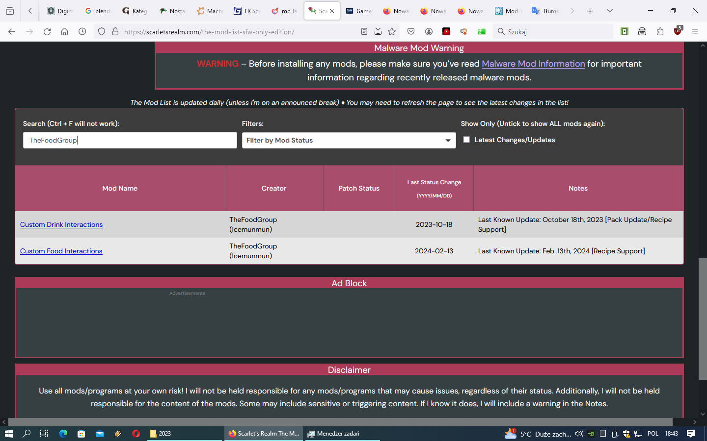
Task: Switch to the Tłuma translate tab
Action: point(545,11)
